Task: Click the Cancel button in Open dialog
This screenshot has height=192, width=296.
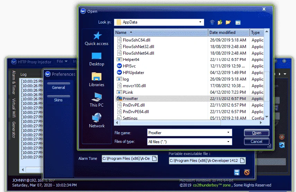Action: click(257, 141)
